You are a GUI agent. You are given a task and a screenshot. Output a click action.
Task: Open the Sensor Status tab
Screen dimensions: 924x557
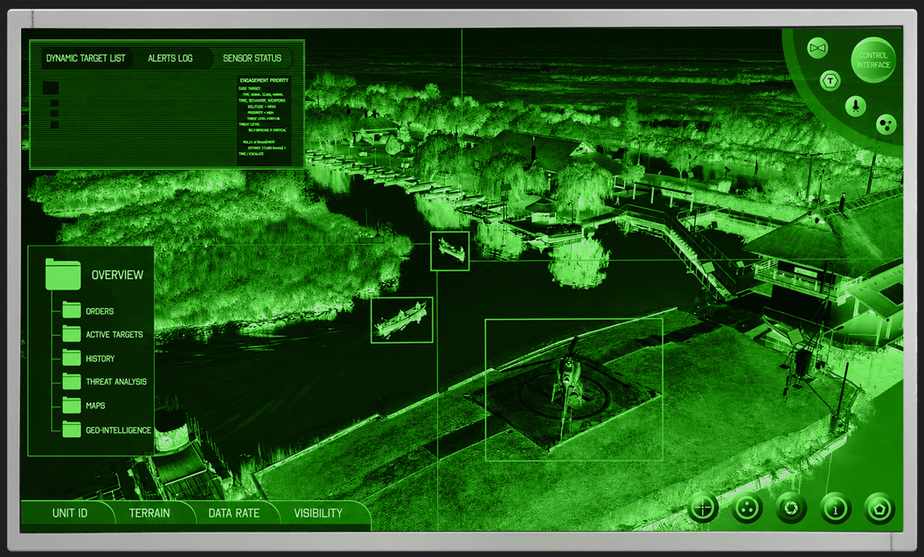(x=253, y=59)
